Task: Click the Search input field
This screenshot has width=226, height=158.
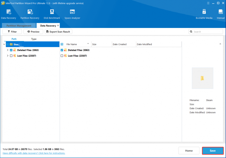Action: click(206, 32)
